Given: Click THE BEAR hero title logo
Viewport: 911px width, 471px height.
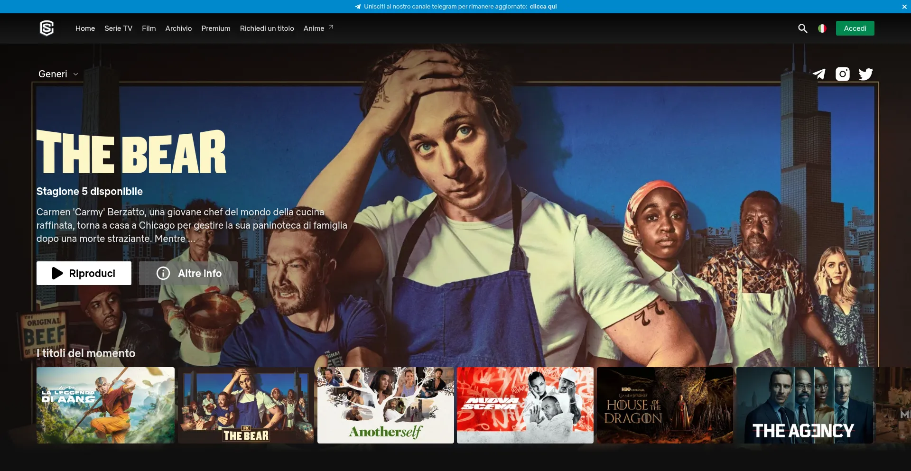Looking at the screenshot, I should [131, 152].
